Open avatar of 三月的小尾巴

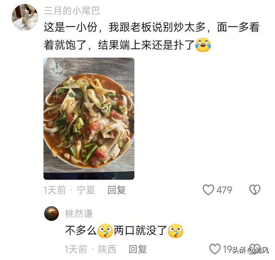pyautogui.click(x=25, y=17)
